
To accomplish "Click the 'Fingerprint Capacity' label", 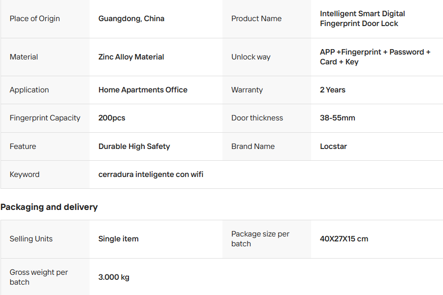I will click(45, 118).
